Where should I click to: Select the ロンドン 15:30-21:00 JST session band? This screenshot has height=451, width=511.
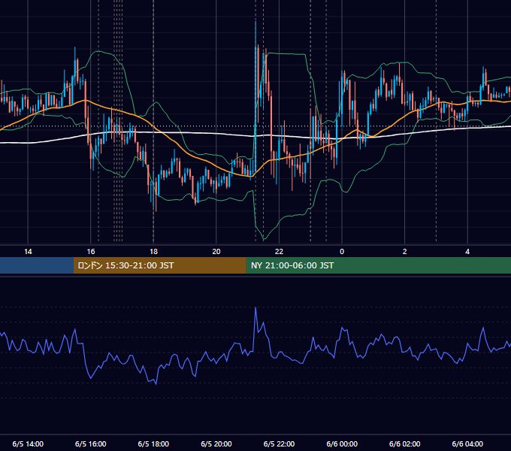point(159,265)
